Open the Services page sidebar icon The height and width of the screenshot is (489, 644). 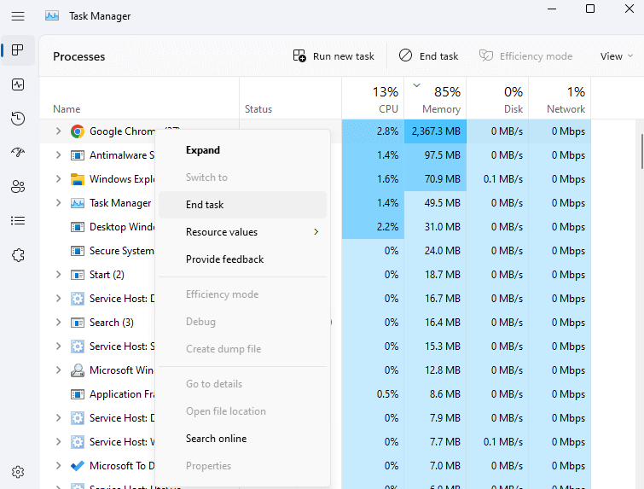(x=18, y=255)
